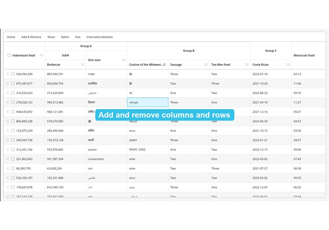Image resolution: width=329 pixels, height=230 pixels.
Task: Select the Group C header
Action: [271, 51]
